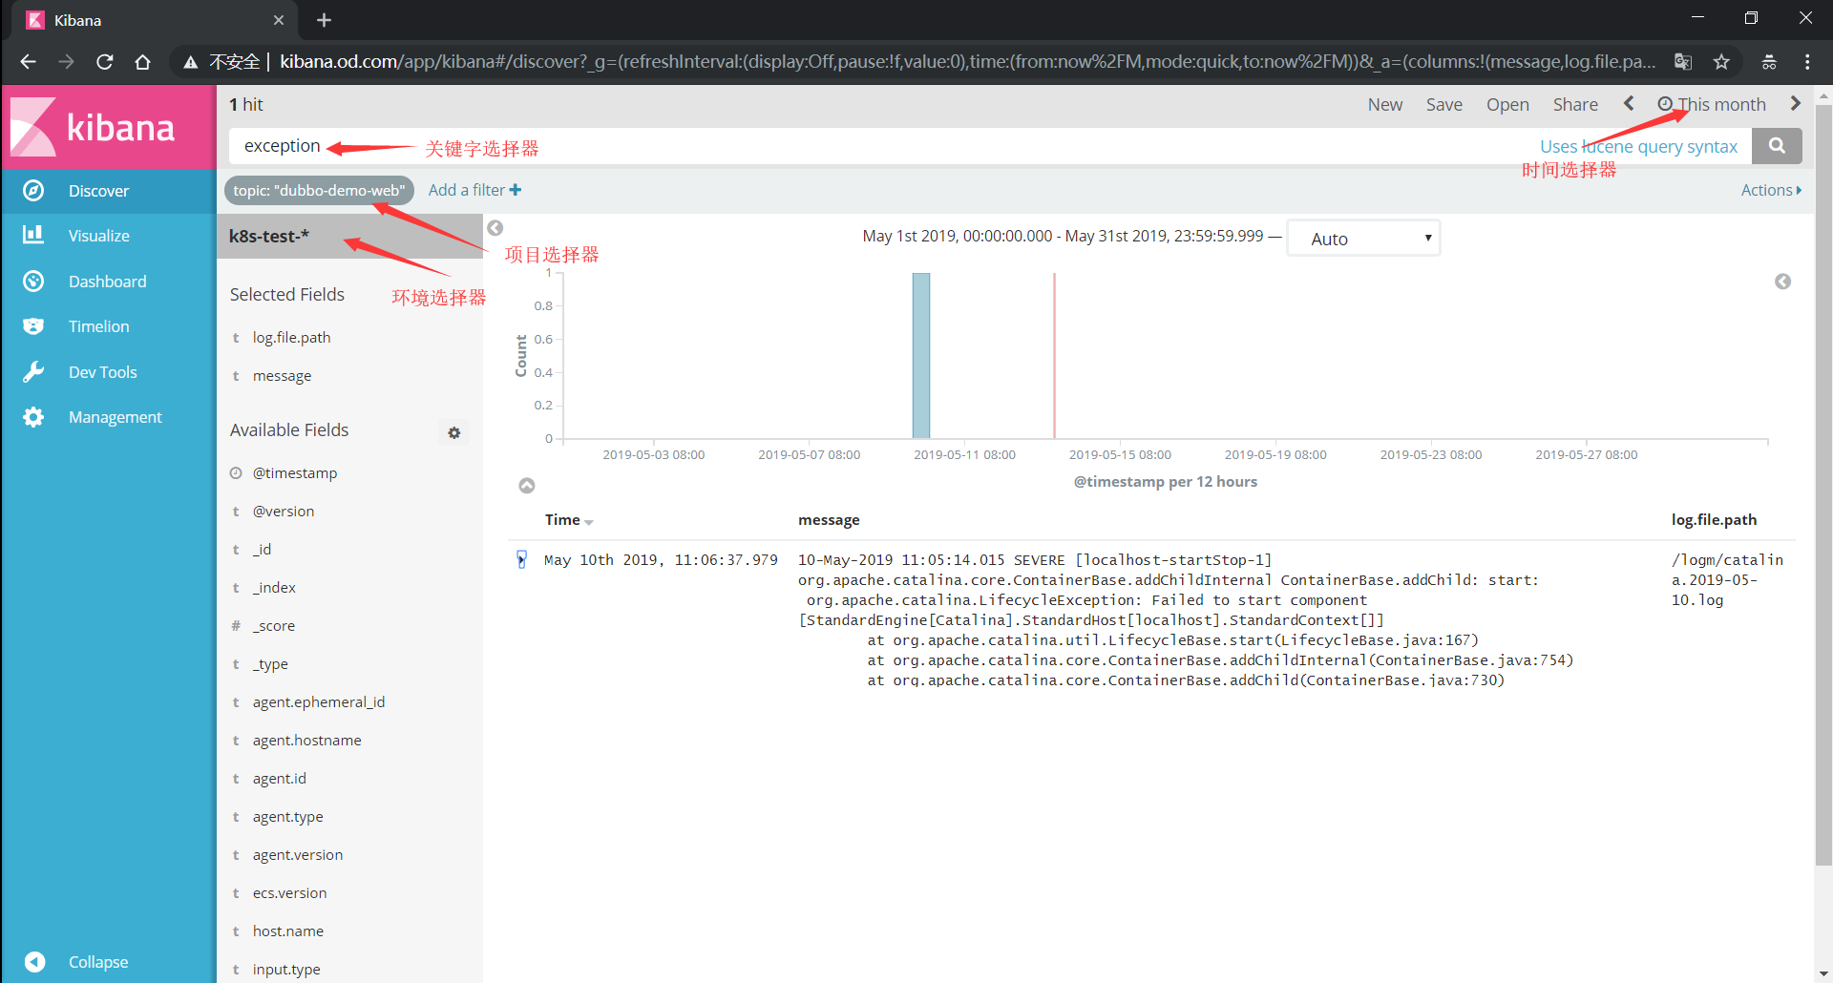This screenshot has height=983, width=1833.
Task: Select the @timestamp available field
Action: point(295,472)
